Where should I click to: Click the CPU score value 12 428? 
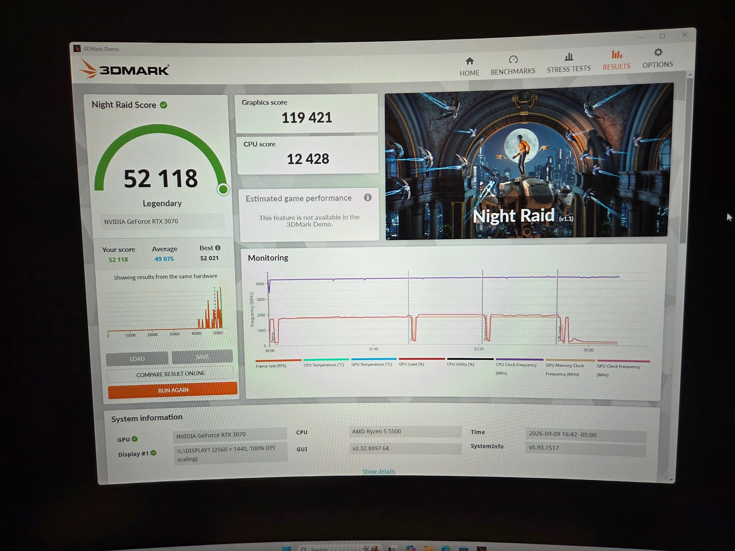[308, 159]
